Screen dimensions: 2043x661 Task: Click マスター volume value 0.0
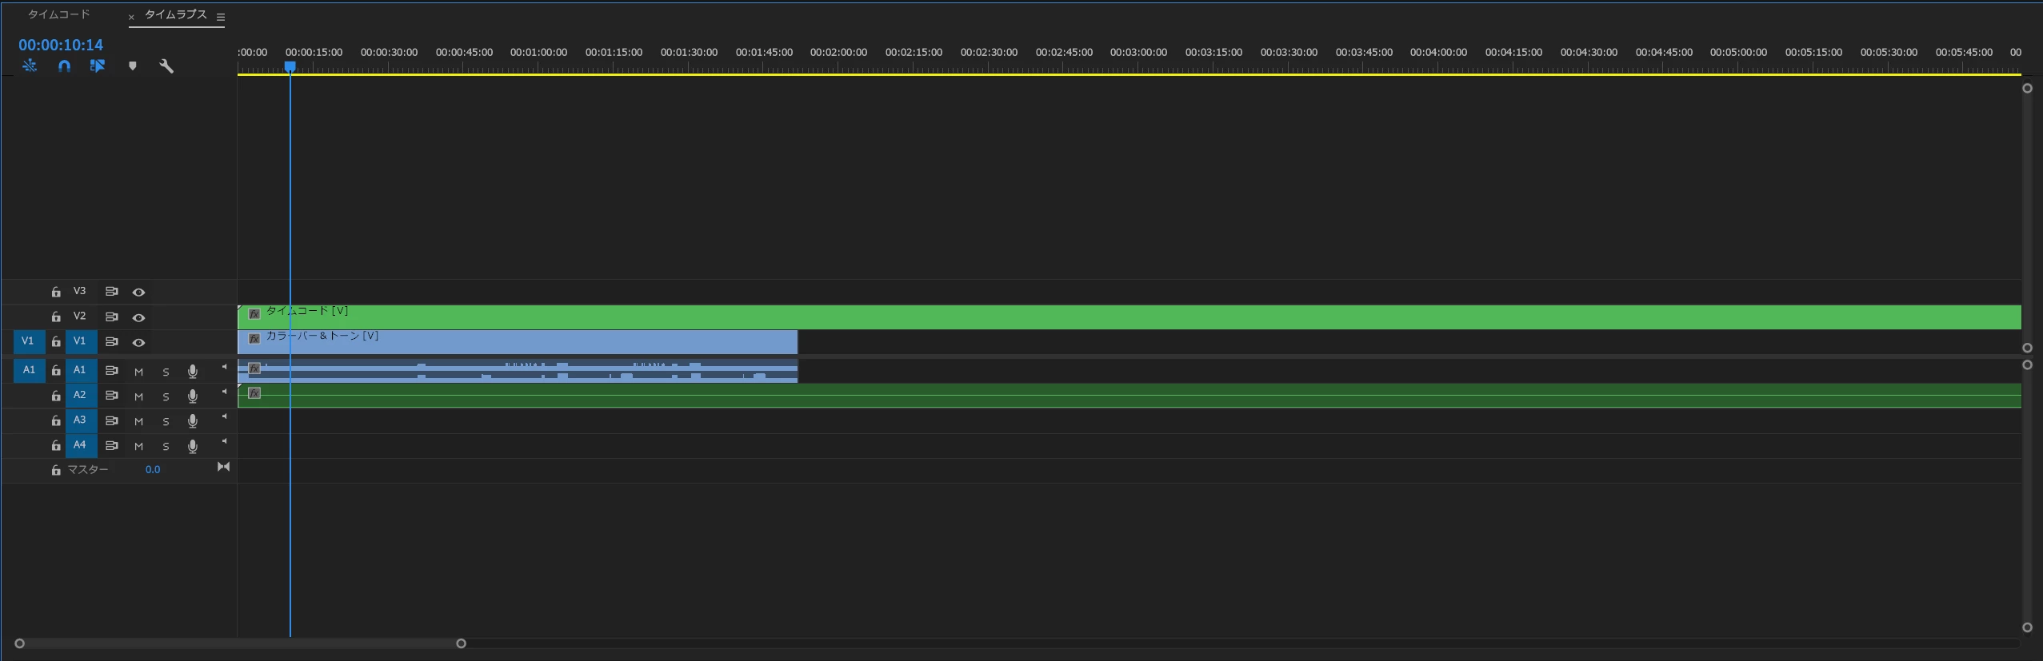[152, 470]
